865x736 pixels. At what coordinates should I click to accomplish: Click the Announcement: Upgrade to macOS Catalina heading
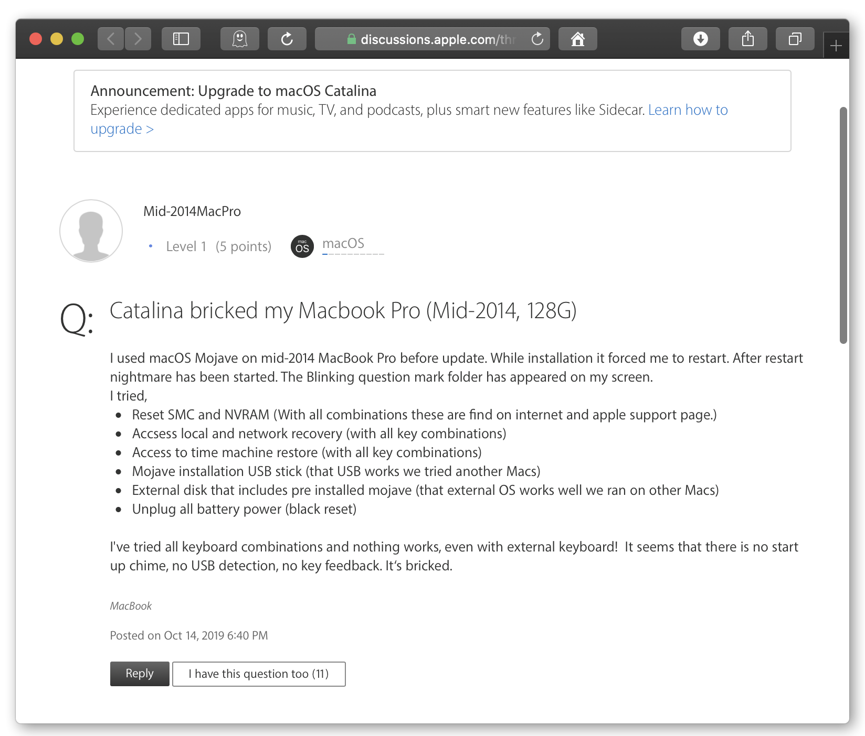point(234,91)
